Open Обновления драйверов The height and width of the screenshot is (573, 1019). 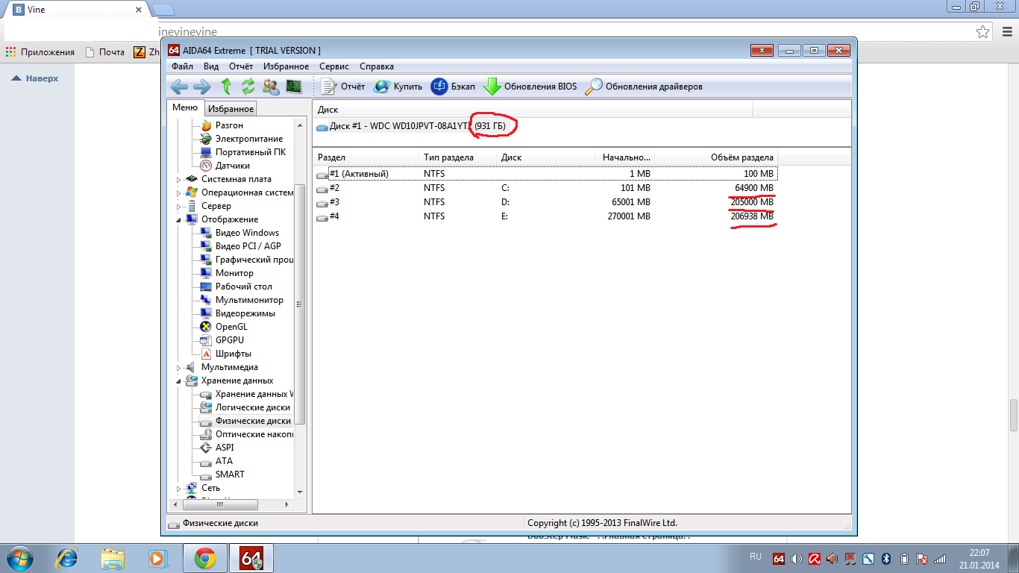click(x=644, y=87)
